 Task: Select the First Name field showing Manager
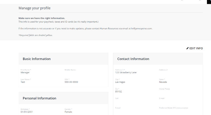(25, 72)
